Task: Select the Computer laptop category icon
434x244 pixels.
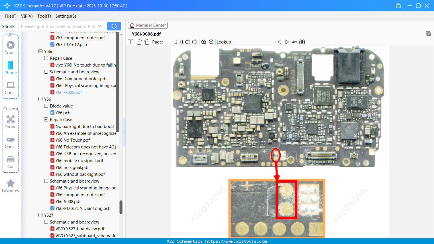Action: click(11, 85)
